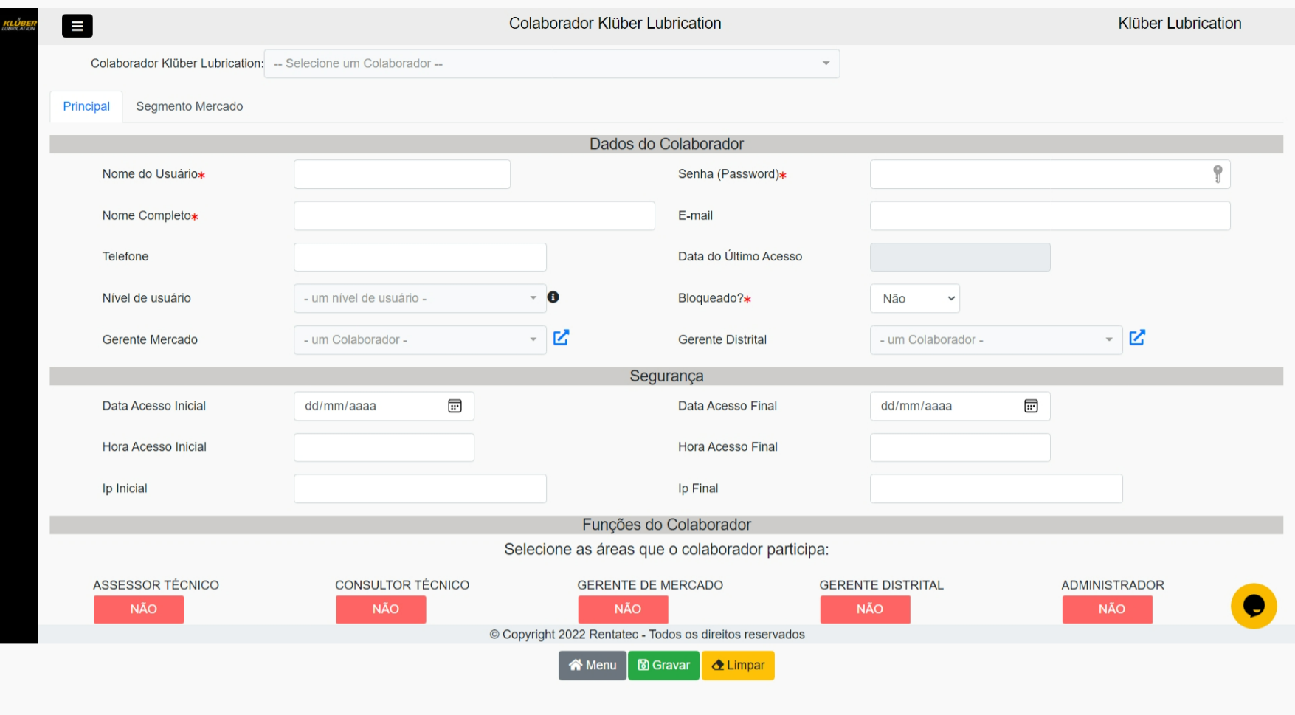Open external link icon next to Gerente Mercado
Screen dimensions: 1295x715
pos(561,338)
